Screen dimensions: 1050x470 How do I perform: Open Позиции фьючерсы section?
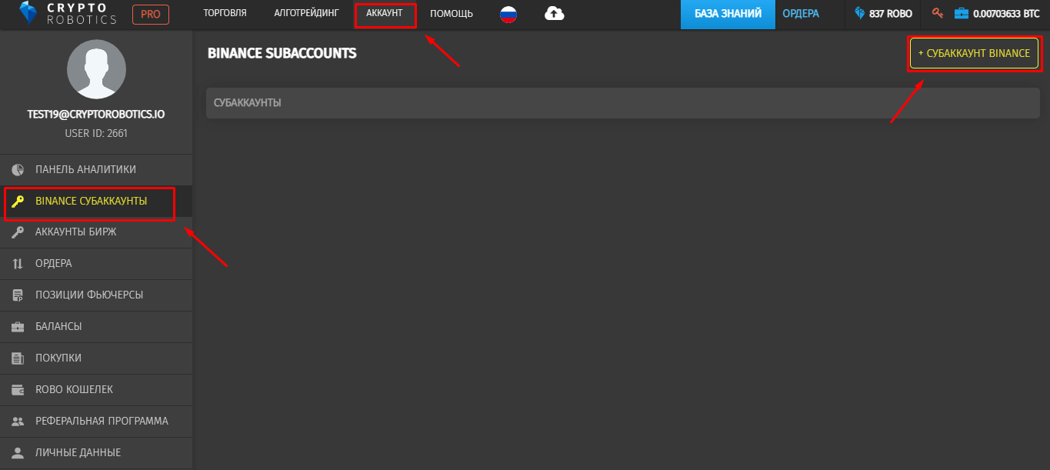[x=96, y=295]
